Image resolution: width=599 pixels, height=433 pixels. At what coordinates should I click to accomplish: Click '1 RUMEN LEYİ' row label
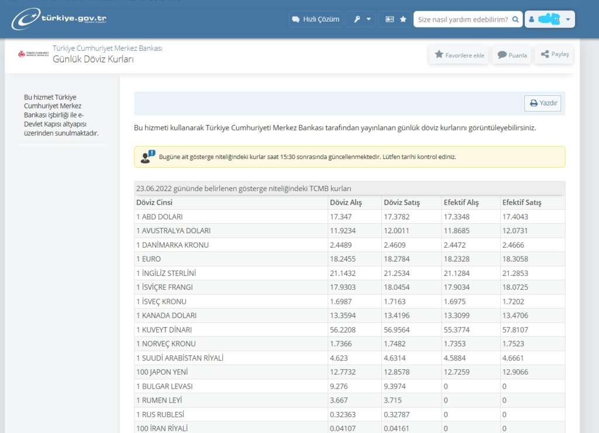point(159,400)
